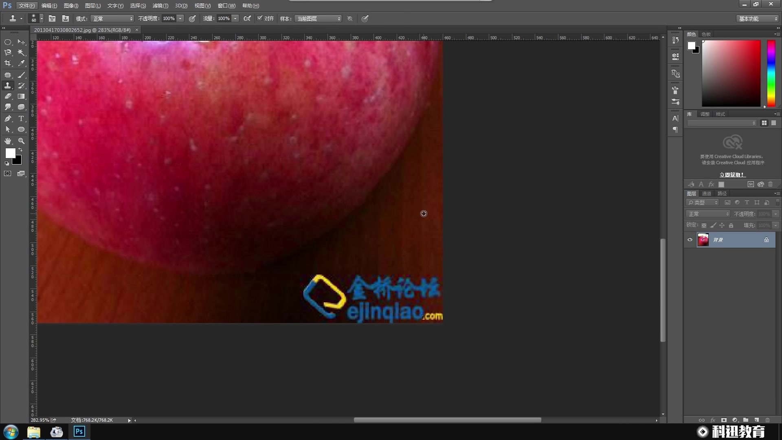Open the File Explorer from taskbar
This screenshot has width=782, height=440.
(33, 431)
